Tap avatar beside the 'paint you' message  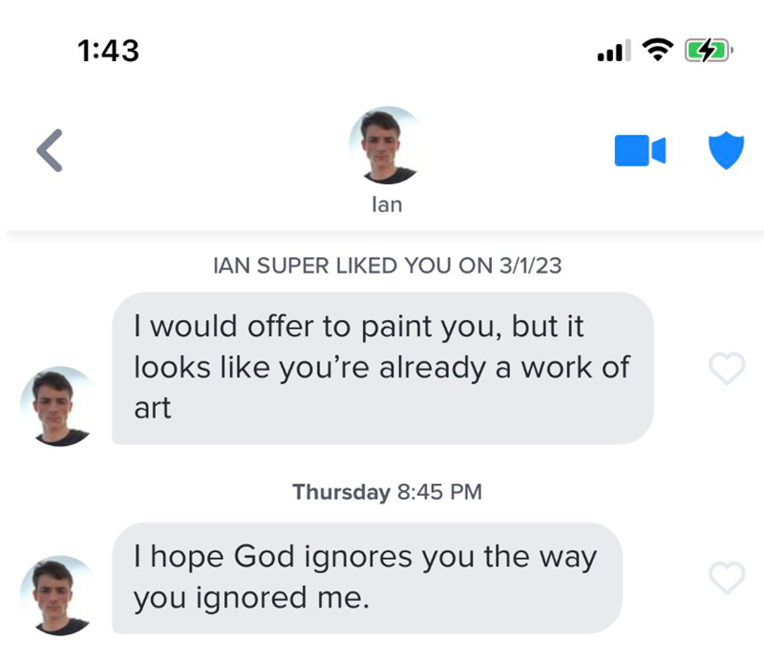(x=57, y=406)
